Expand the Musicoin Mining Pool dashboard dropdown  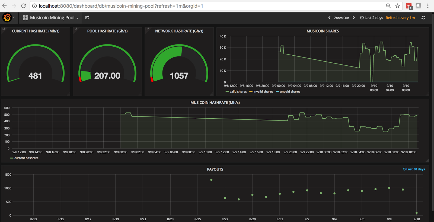tap(51, 18)
